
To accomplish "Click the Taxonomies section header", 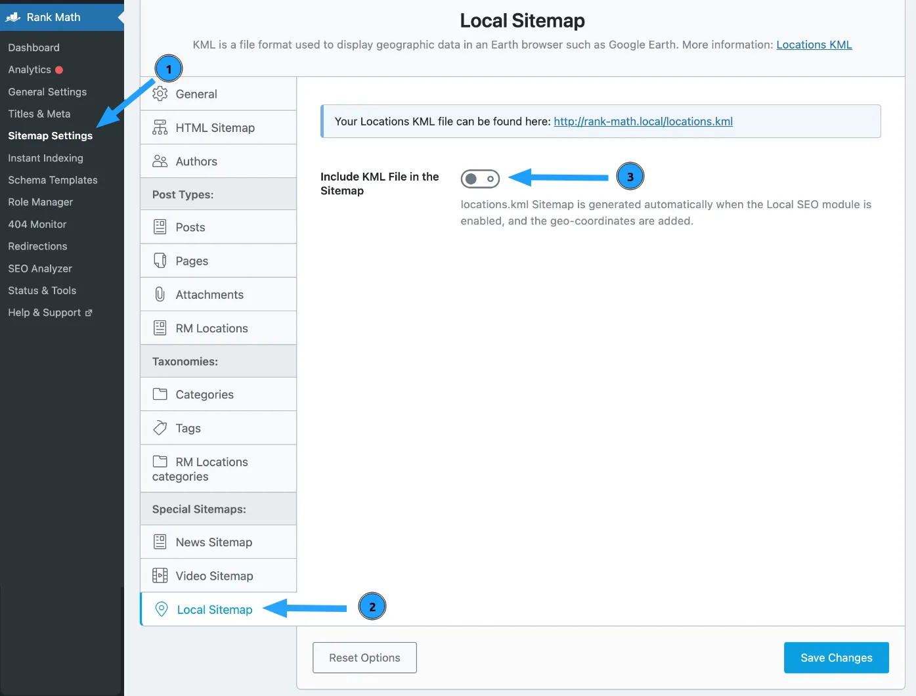I will 218,361.
